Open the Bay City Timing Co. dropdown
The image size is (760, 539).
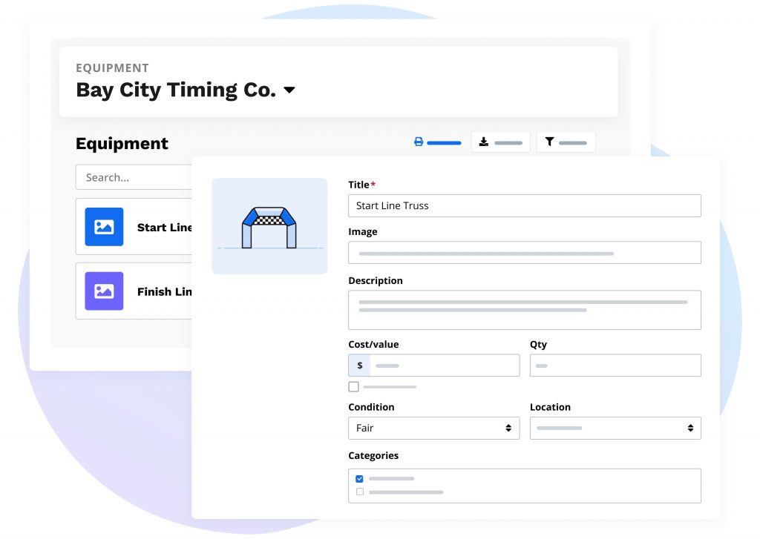[289, 90]
